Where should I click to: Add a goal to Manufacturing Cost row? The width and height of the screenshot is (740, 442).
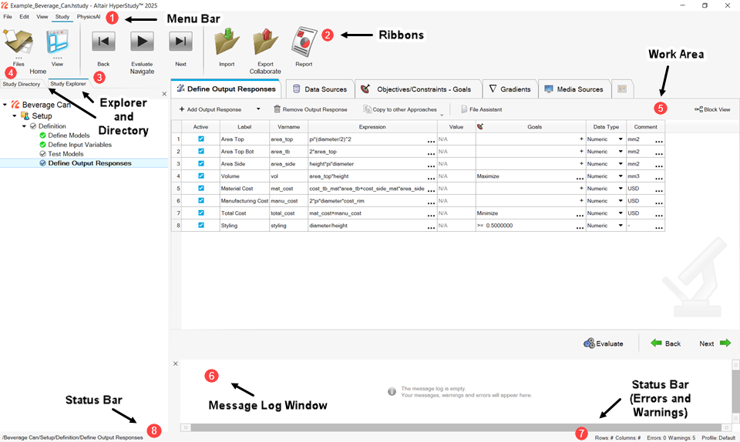[581, 200]
